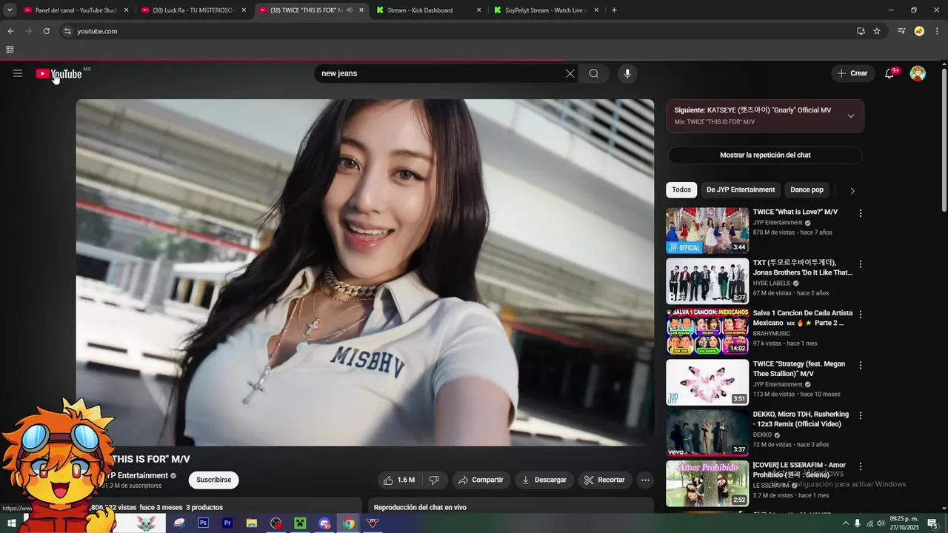Open options for DEKKO 12x3 Remix
This screenshot has height=533, width=948.
tap(861, 416)
